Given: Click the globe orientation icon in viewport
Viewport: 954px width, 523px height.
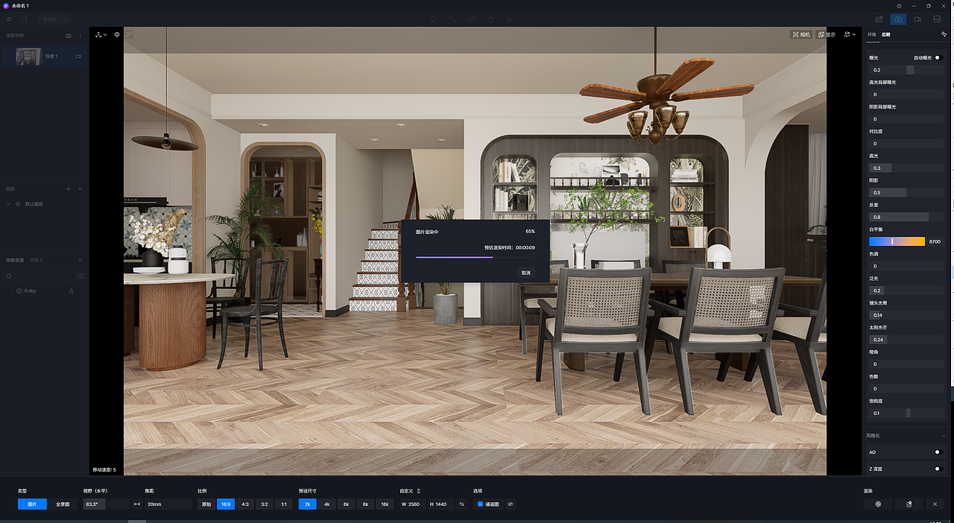Looking at the screenshot, I should [x=117, y=34].
